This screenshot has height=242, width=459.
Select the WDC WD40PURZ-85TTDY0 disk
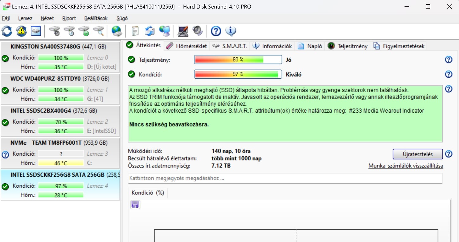point(60,89)
